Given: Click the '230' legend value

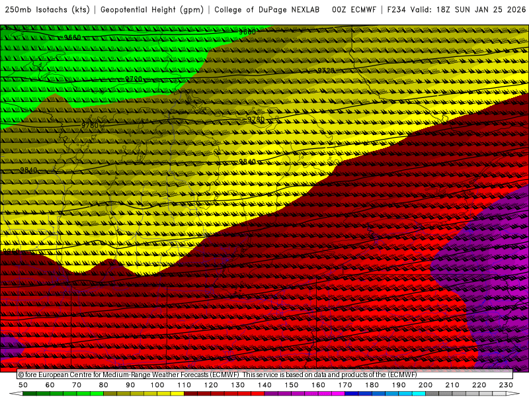Looking at the screenshot, I should [x=506, y=385].
